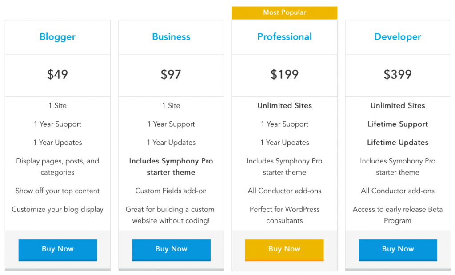Click the $97 price
The image size is (455, 275).
pyautogui.click(x=171, y=74)
